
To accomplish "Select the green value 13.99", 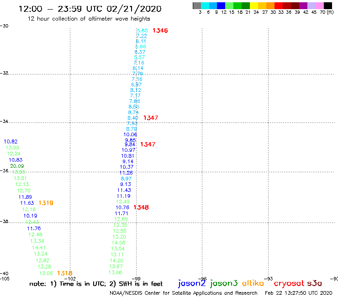I will pos(12,148).
